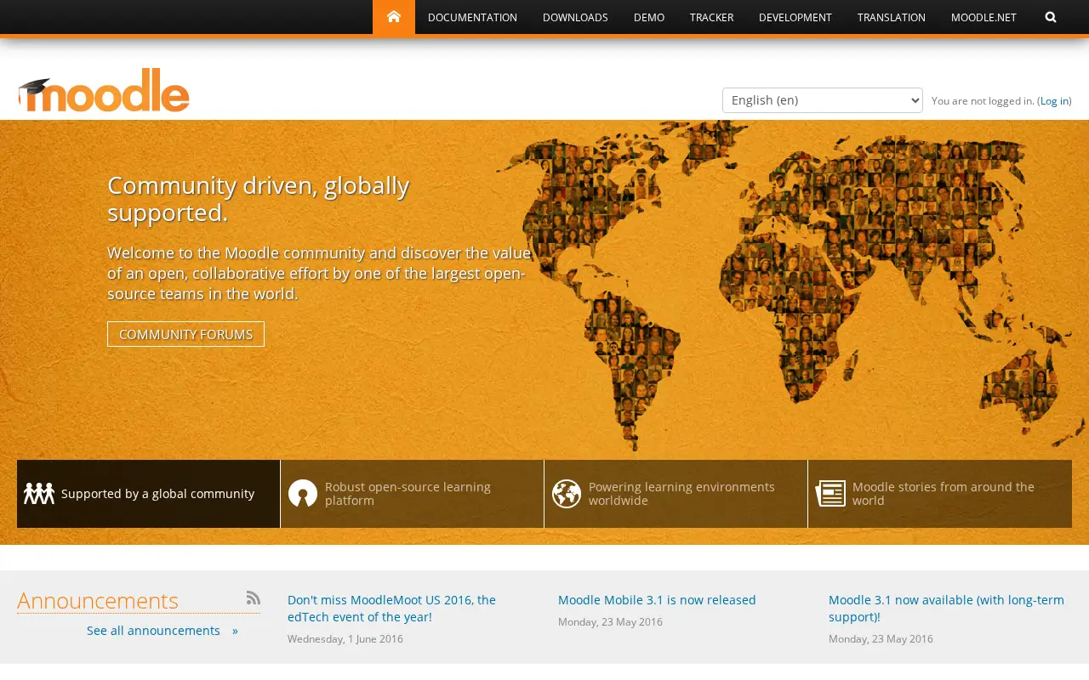Open MoodleMoot US 2016 announcement
Viewport: 1089px width, 680px height.
click(391, 608)
